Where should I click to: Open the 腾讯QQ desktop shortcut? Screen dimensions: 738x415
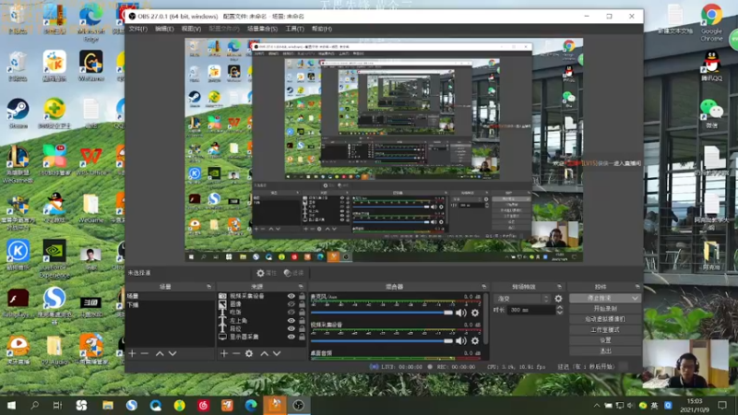711,65
